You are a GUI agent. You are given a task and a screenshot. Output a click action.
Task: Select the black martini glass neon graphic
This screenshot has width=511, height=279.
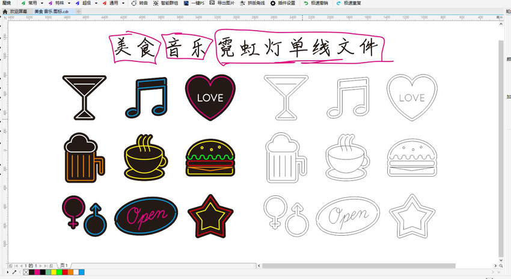pos(84,98)
